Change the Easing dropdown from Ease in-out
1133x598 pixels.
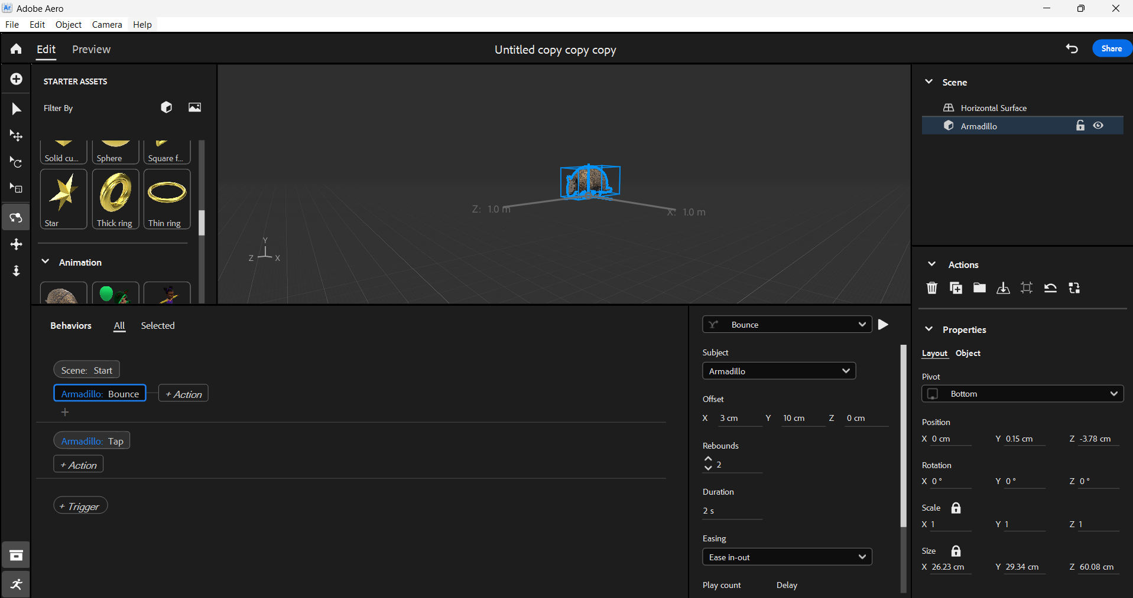[x=787, y=557]
